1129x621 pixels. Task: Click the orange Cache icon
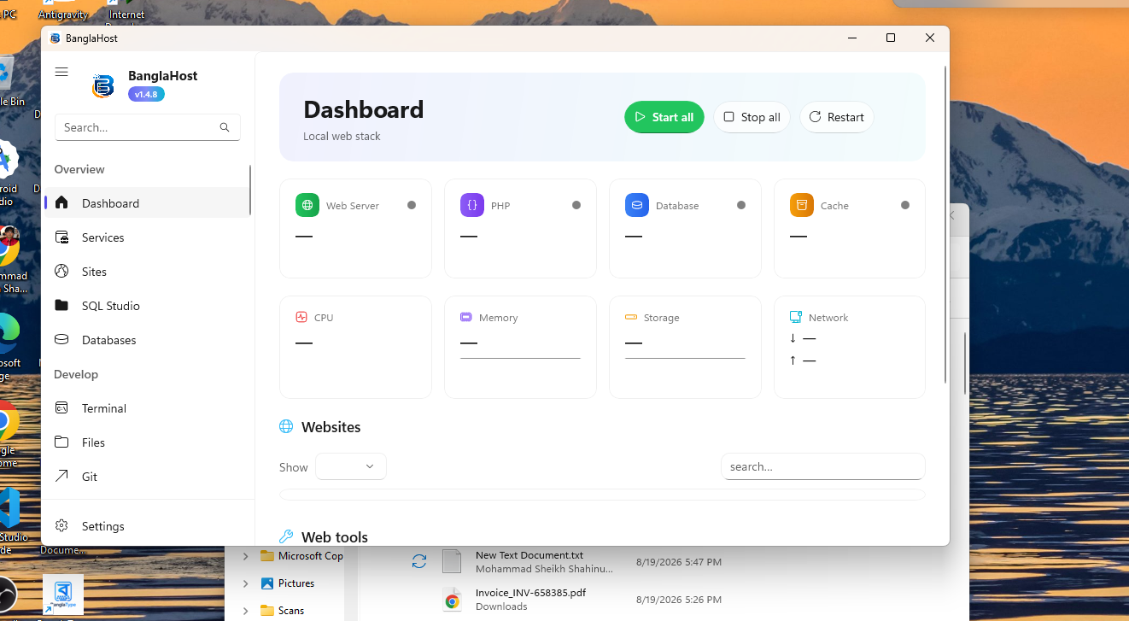point(802,205)
